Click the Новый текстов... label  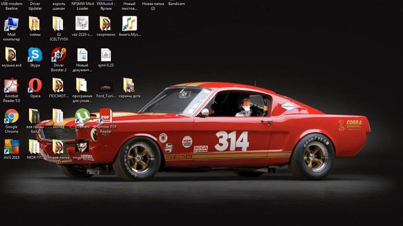(129, 6)
